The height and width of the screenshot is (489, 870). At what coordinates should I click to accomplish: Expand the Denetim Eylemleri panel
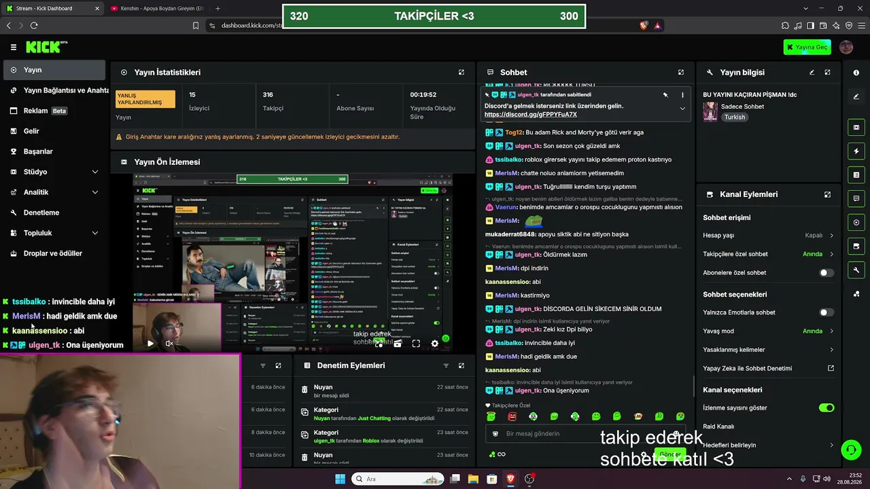[462, 365]
